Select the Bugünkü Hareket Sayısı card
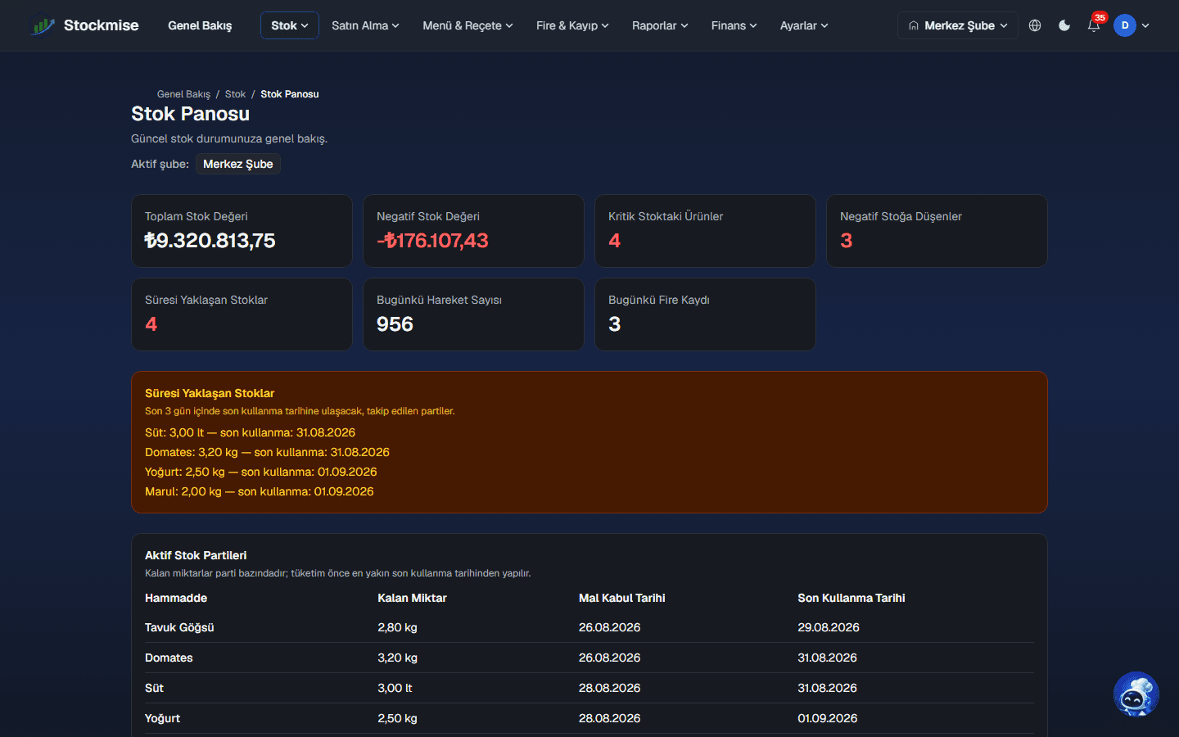 click(473, 314)
